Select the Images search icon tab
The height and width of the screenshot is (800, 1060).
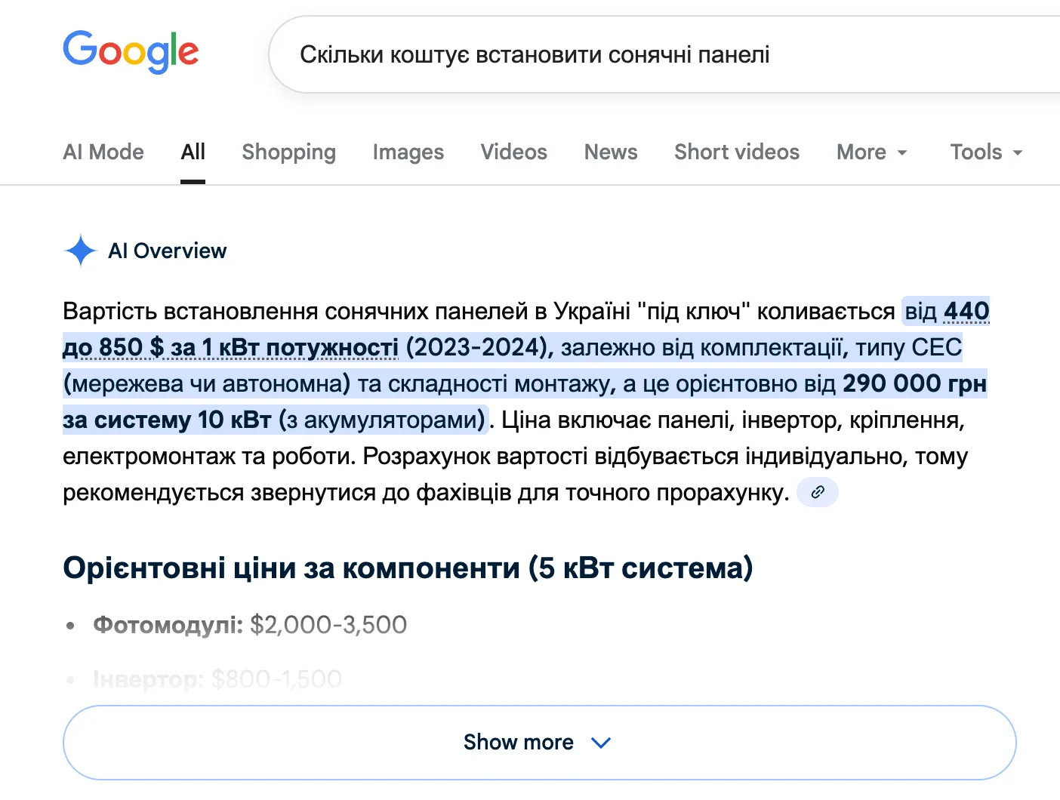pos(408,152)
